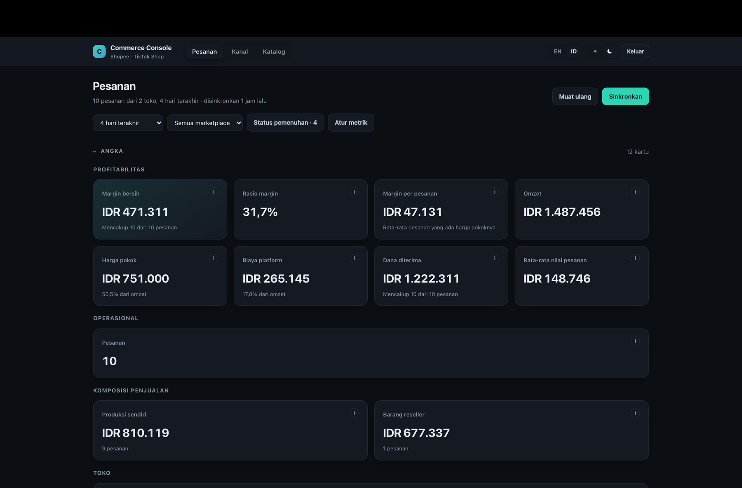
Task: Click the Sinkronkan button
Action: (625, 96)
